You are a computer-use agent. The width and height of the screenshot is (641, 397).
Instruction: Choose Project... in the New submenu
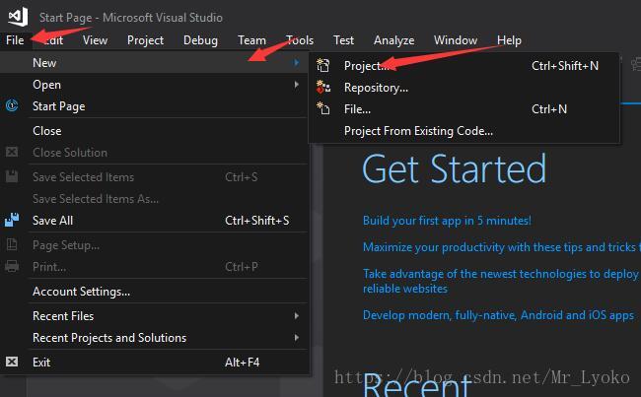coord(464,65)
